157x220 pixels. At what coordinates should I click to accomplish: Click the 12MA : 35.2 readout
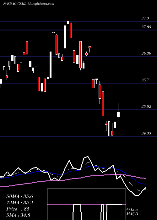point(19,203)
